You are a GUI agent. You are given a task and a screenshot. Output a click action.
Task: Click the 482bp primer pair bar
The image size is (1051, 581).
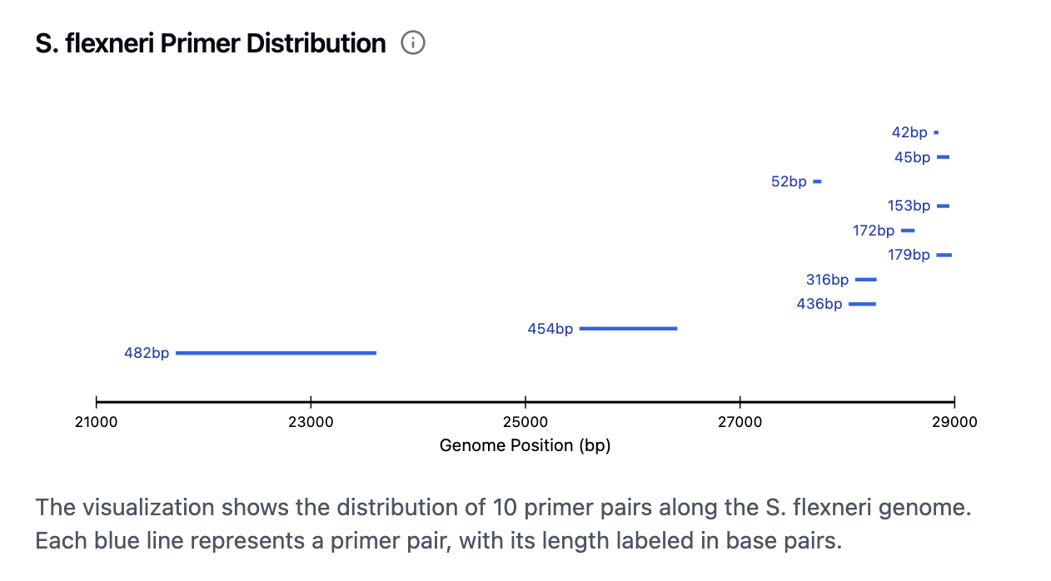[276, 353]
